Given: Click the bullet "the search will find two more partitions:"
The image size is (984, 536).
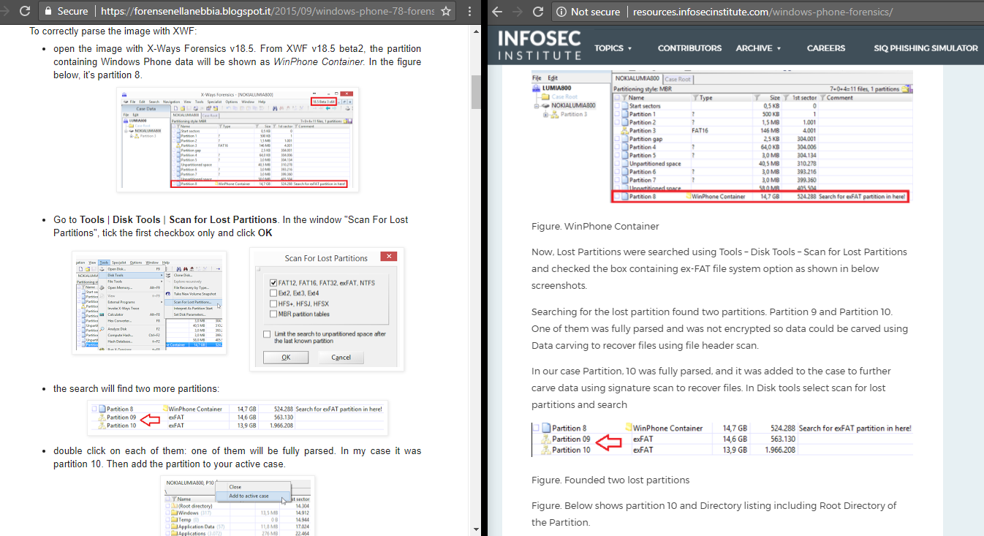Looking at the screenshot, I should tap(136, 388).
